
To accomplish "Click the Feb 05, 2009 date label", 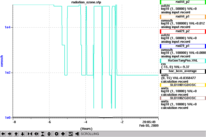I will [149, 126].
